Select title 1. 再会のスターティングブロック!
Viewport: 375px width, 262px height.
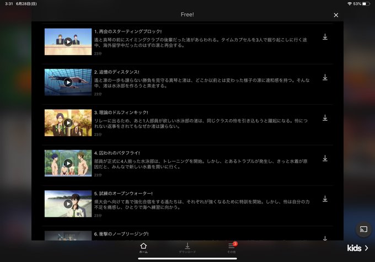128,31
